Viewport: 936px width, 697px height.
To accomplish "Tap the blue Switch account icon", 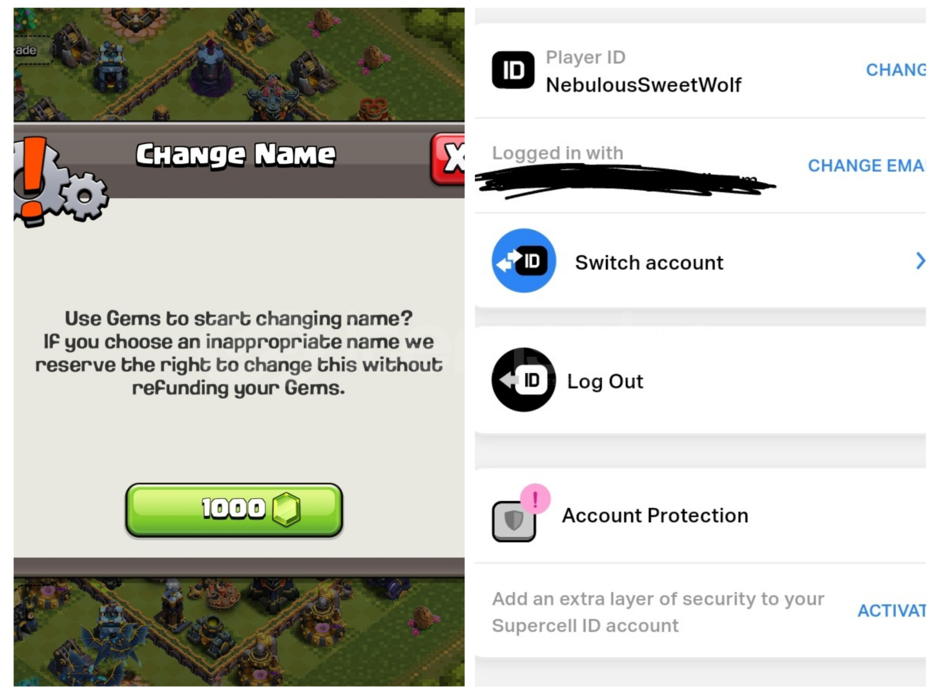I will pyautogui.click(x=524, y=261).
